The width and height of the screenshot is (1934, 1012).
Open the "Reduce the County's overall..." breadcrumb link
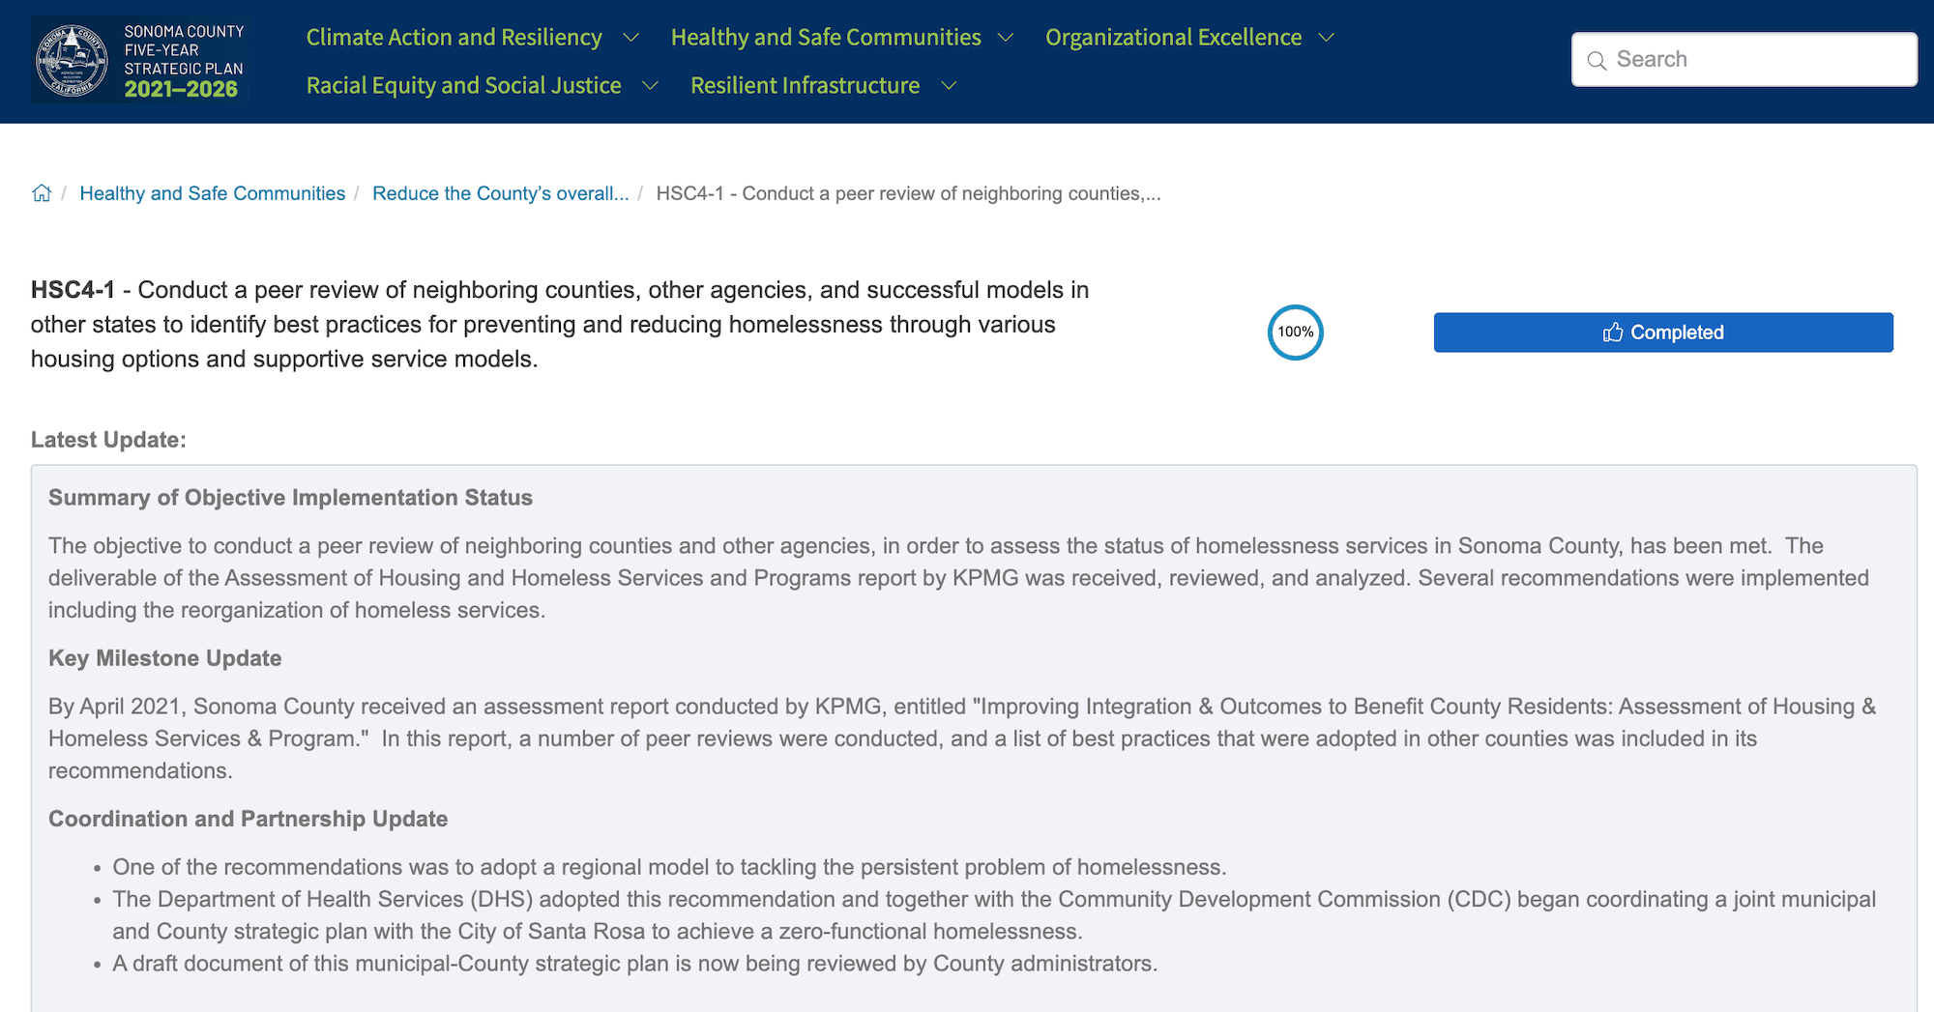click(x=500, y=193)
